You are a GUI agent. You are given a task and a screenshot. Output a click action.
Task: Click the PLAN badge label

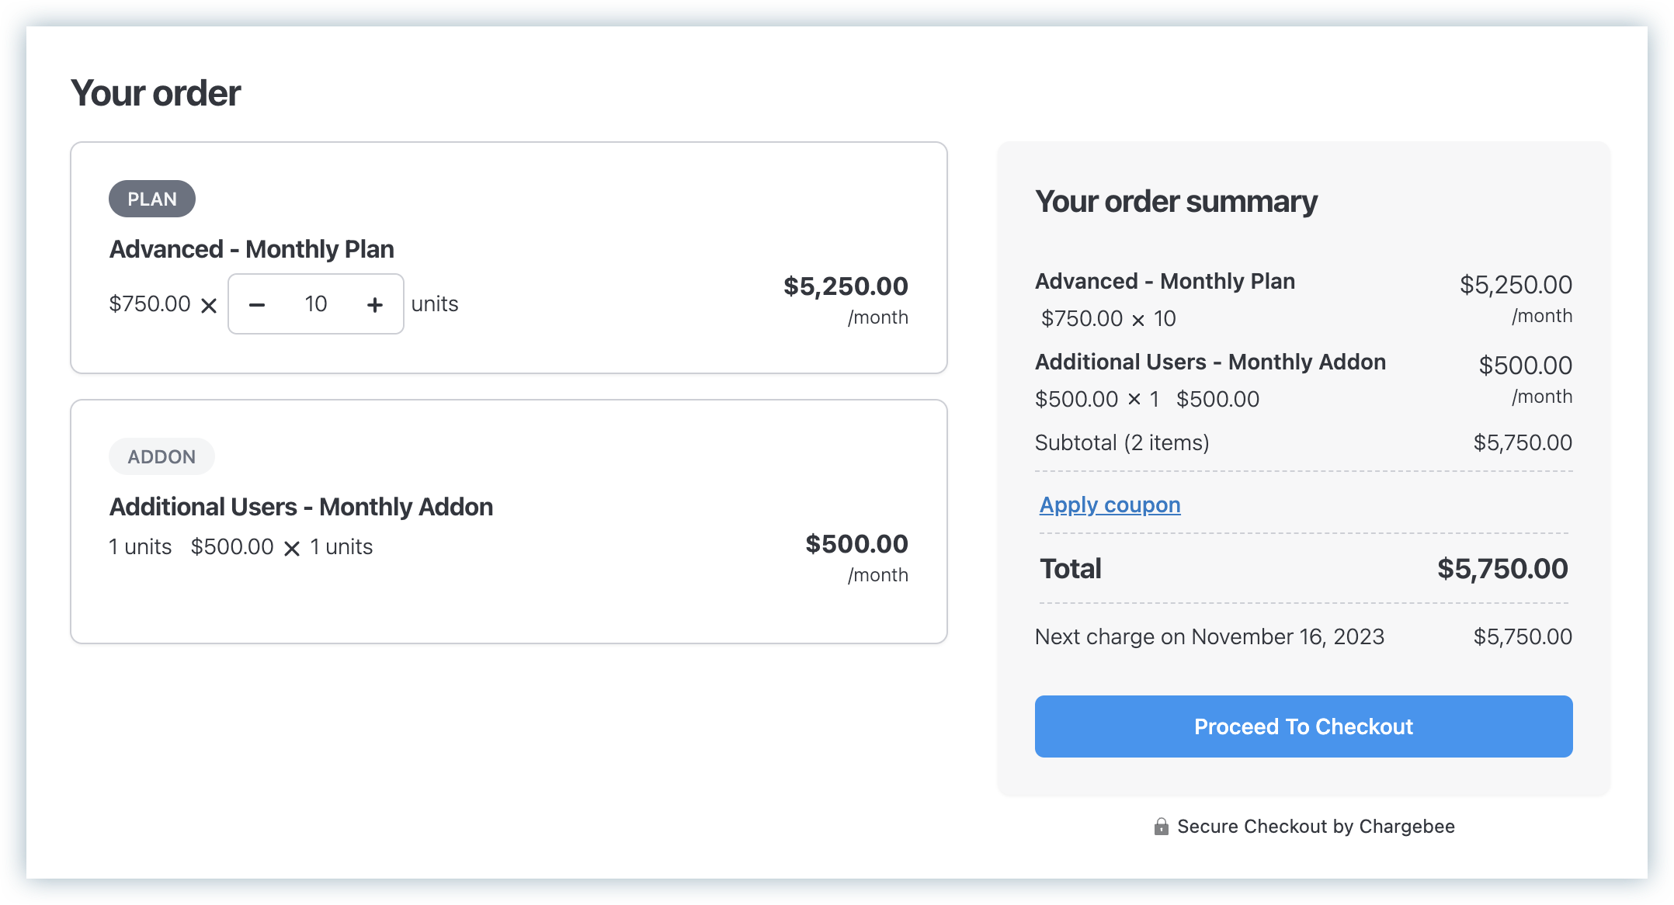tap(152, 199)
